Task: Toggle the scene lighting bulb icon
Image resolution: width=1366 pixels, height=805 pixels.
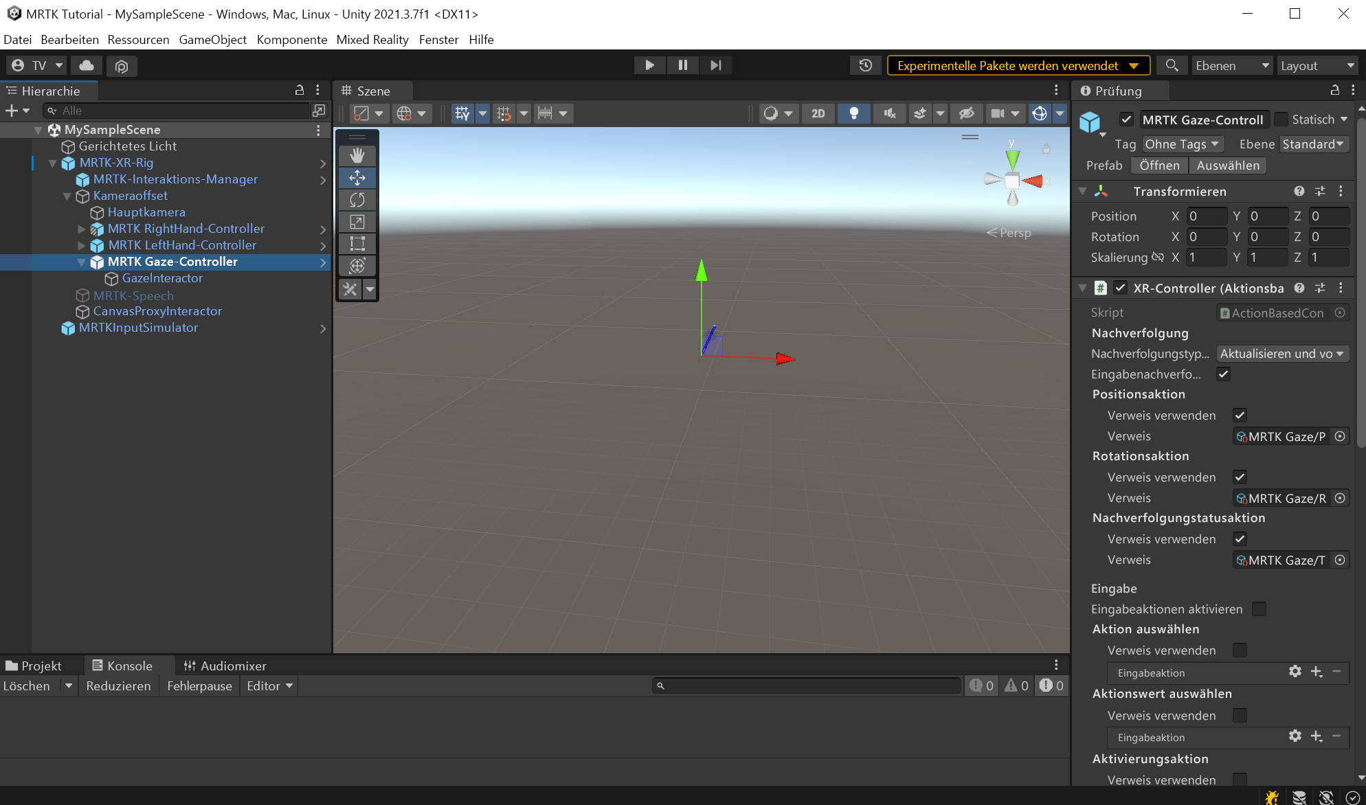Action: tap(854, 113)
